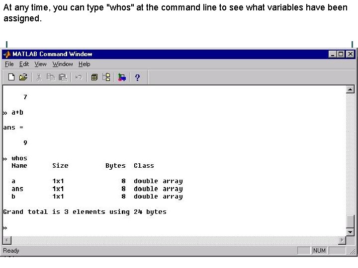Click the 'a+b' command text
Image resolution: width=358 pixels, height=268 pixels.
pyautogui.click(x=17, y=113)
